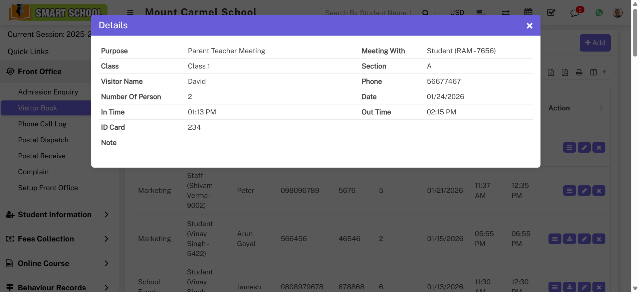The image size is (639, 292).
Task: View details of Peter visitor row
Action: click(x=569, y=191)
